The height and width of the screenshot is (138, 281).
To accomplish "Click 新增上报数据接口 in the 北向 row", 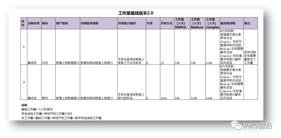I will [68, 47].
